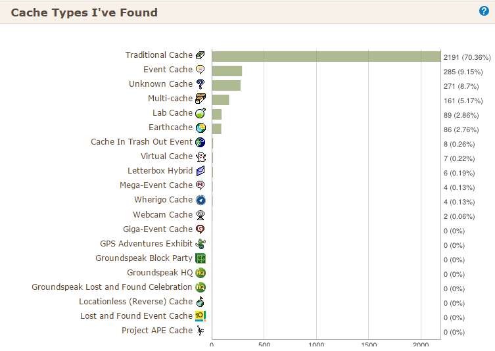Screen dimensions: 495x351
Task: Click the blue help question mark icon
Action: tap(484, 11)
